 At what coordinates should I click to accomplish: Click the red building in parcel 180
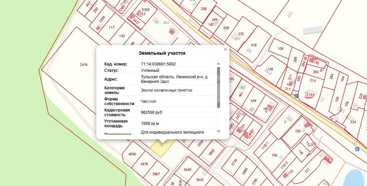pyautogui.click(x=269, y=108)
